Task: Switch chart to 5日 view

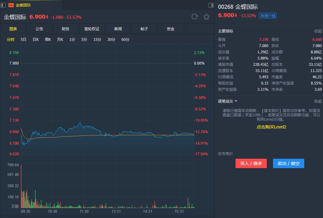Action: (x=23, y=40)
